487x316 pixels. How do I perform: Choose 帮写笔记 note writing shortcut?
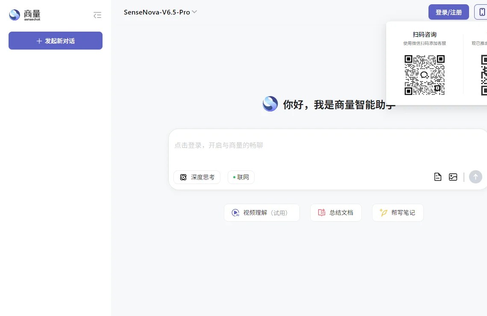[398, 213]
